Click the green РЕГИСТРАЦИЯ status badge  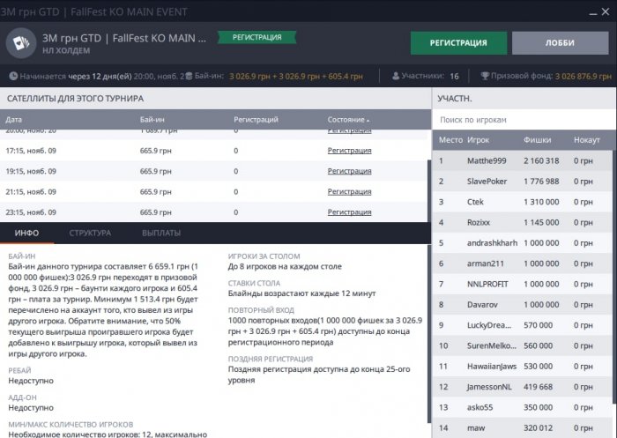pos(257,37)
